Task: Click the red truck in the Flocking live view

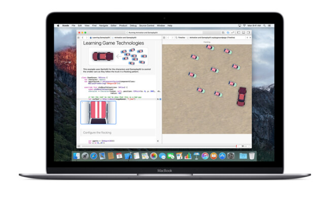Action: 242,96
